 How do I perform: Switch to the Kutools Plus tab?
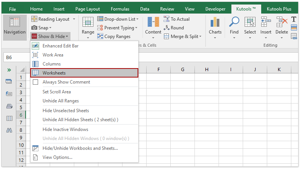(x=279, y=9)
